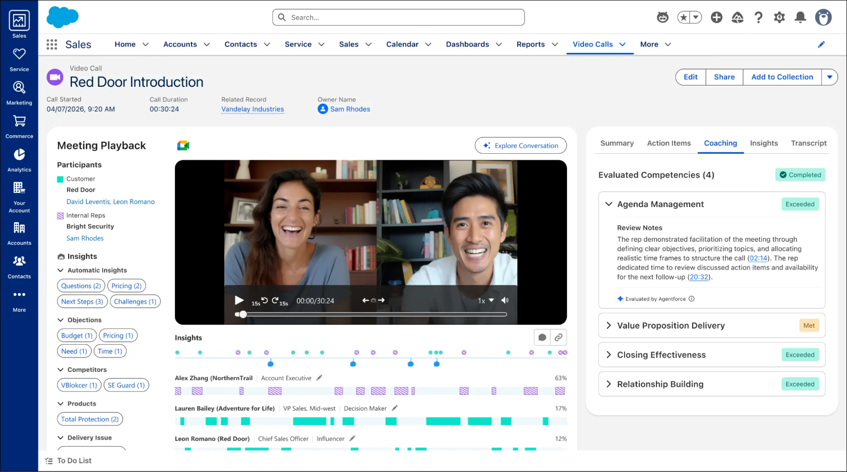Open the notifications bell
The width and height of the screenshot is (847, 472).
click(x=800, y=17)
